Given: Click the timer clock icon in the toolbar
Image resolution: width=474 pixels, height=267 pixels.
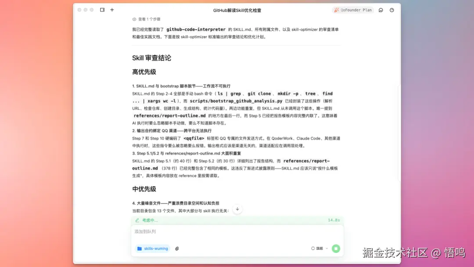Looking at the screenshot, I should click(x=391, y=10).
